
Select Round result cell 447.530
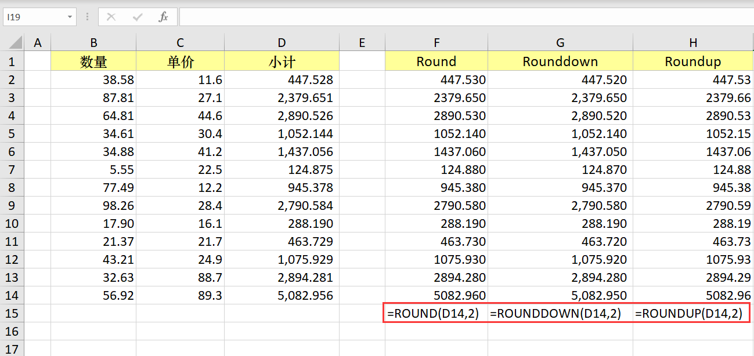click(436, 79)
